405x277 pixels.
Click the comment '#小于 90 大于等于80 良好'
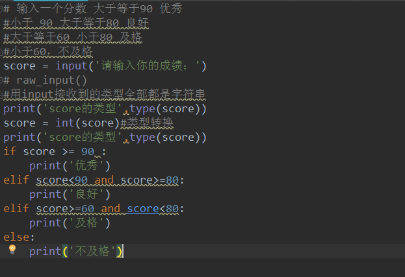76,23
